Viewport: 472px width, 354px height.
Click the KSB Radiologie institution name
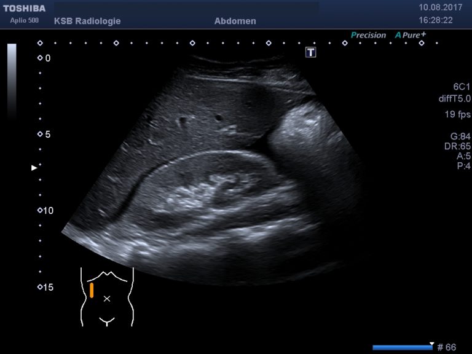coord(87,21)
